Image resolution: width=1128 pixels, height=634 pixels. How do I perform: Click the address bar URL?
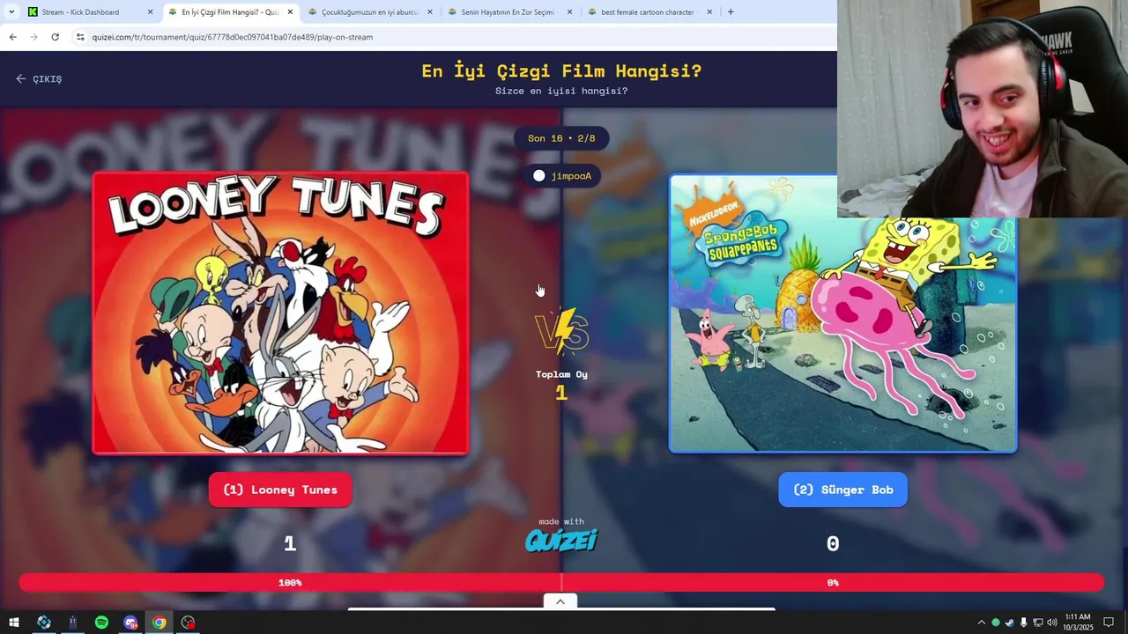[233, 37]
